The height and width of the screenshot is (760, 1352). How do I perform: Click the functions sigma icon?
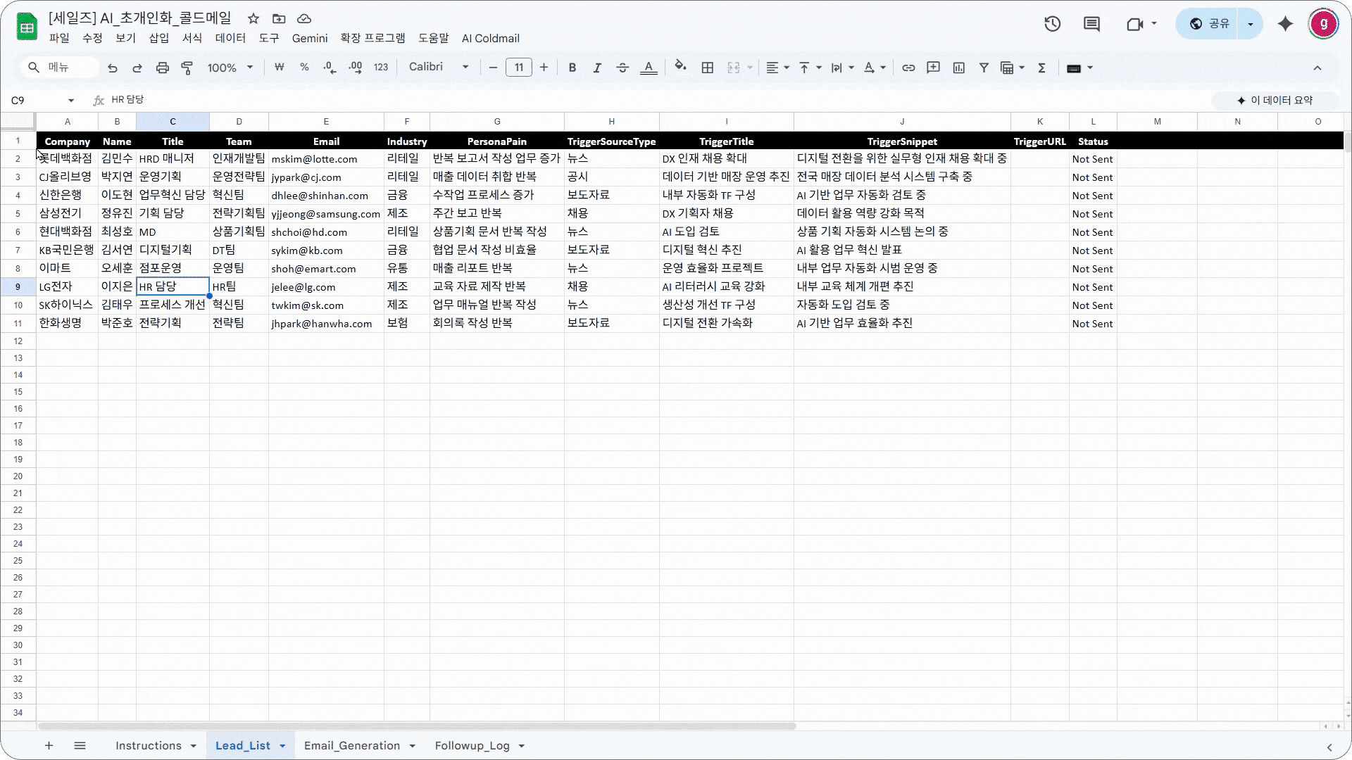1041,68
